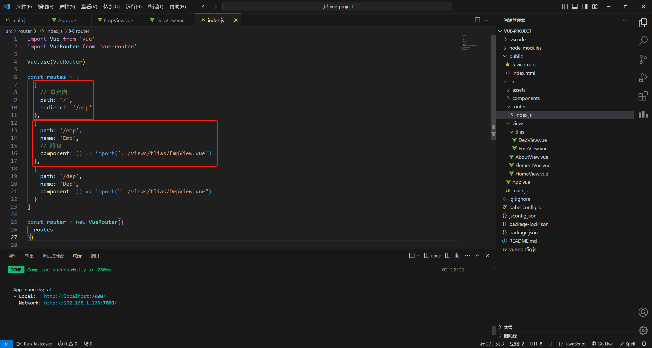Open remote window indicator in status bar
This screenshot has height=348, width=652.
6,344
